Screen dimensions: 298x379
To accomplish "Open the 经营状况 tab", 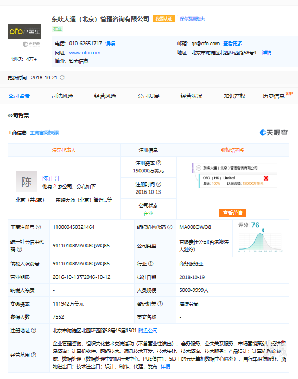I will [x=192, y=96].
